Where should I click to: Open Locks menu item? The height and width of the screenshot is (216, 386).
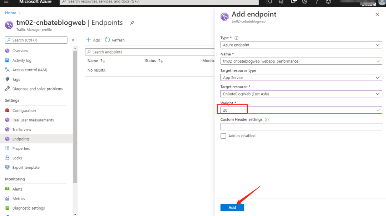pos(17,158)
